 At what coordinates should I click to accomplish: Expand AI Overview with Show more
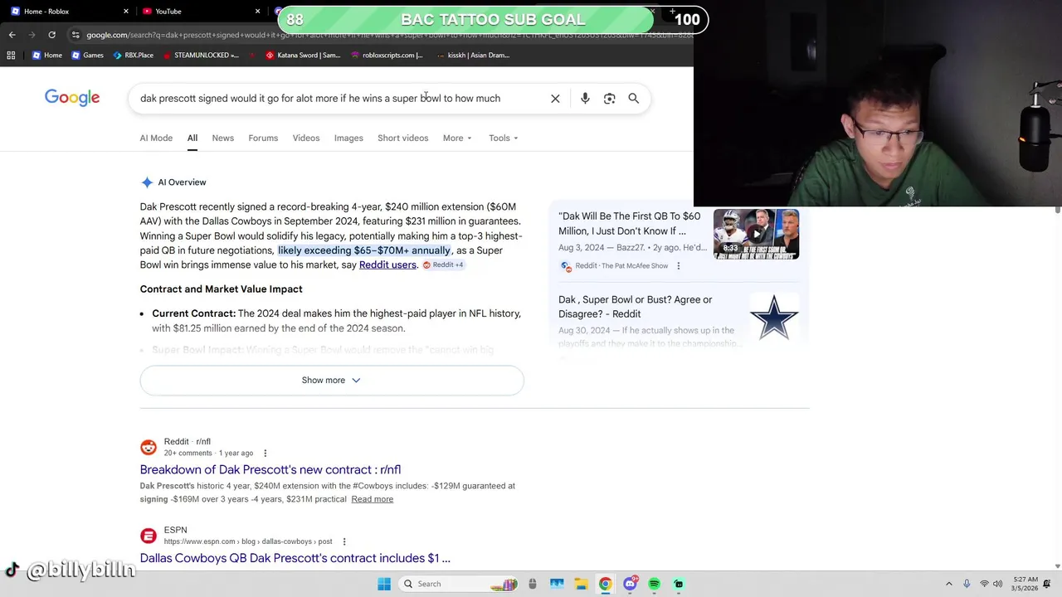[332, 381]
